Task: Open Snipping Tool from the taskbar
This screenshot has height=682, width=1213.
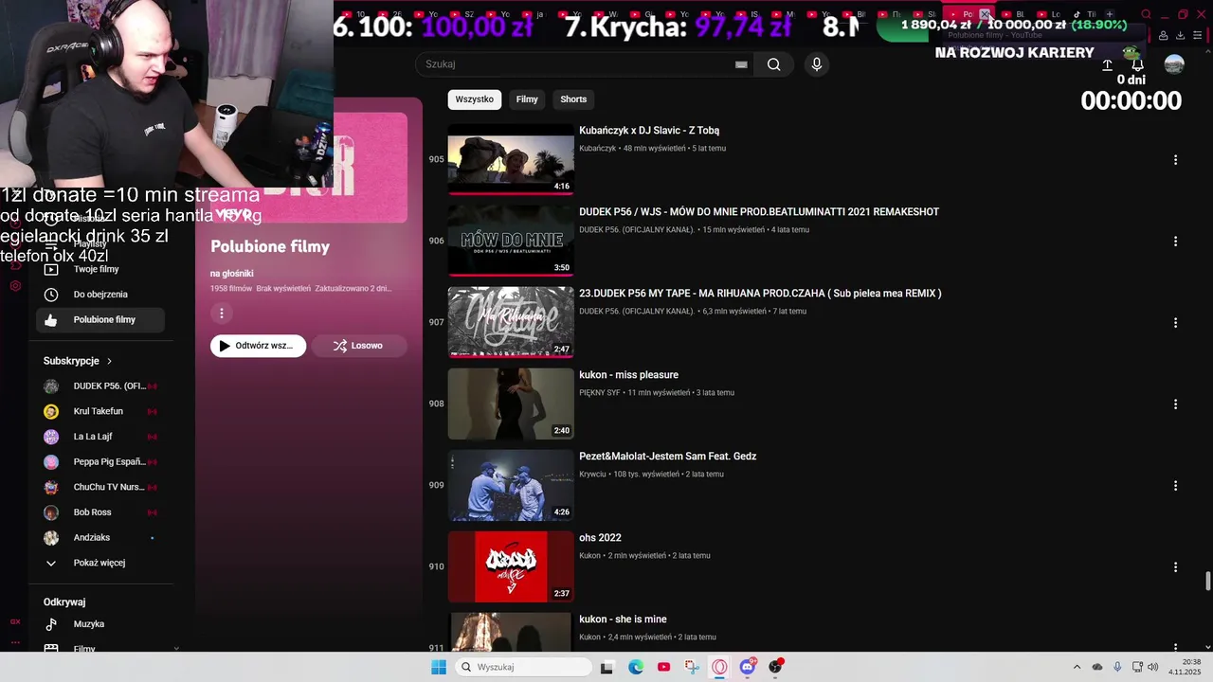Action: tap(692, 667)
